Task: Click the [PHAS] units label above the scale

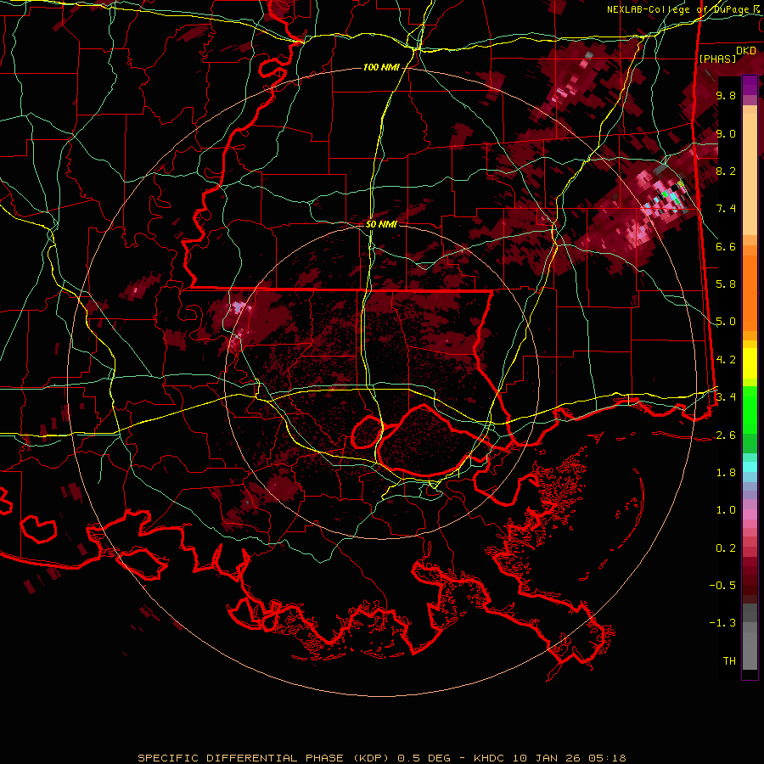Action: 717,59
